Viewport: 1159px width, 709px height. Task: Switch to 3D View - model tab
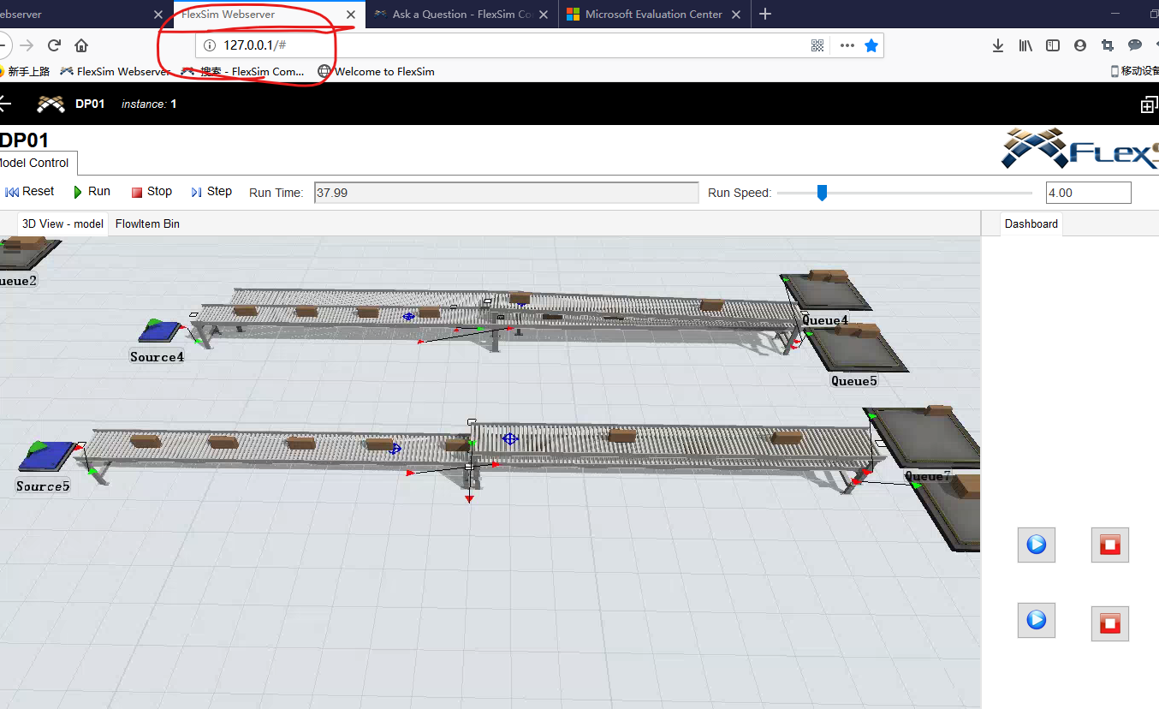tap(63, 223)
